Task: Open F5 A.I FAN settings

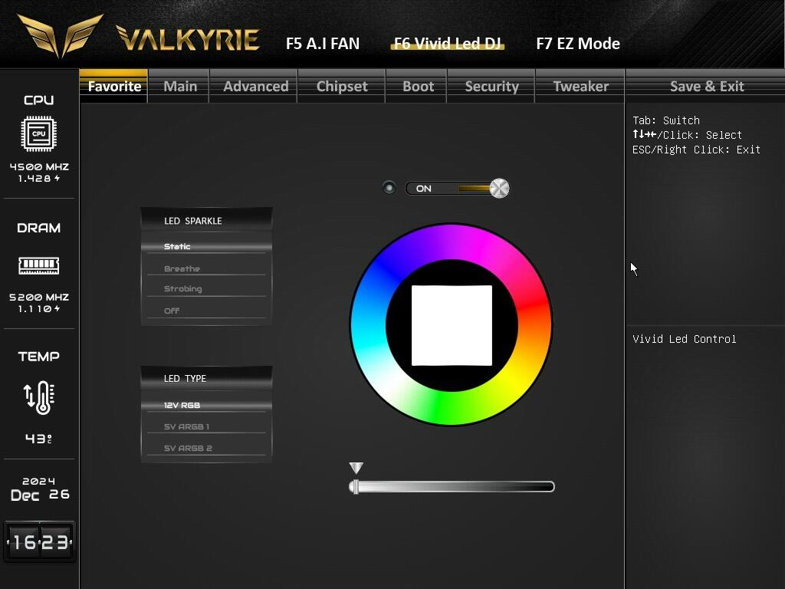Action: [322, 43]
